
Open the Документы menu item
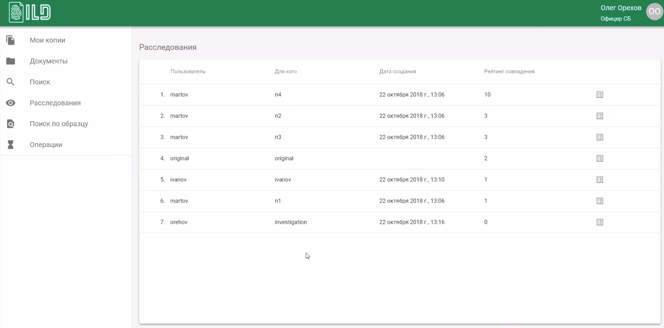(x=49, y=61)
